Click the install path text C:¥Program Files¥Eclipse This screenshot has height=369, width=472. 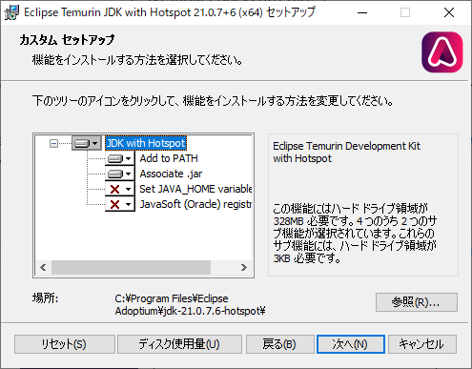[x=172, y=298]
